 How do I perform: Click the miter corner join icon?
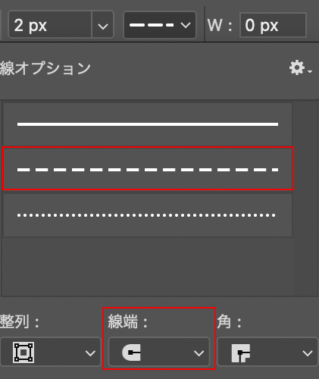tap(241, 352)
